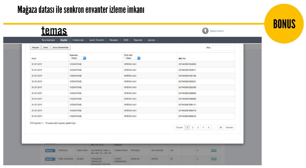The image size is (306, 168).
Task: Open the İçerik Yönetimi menu
Action: coord(98,40)
